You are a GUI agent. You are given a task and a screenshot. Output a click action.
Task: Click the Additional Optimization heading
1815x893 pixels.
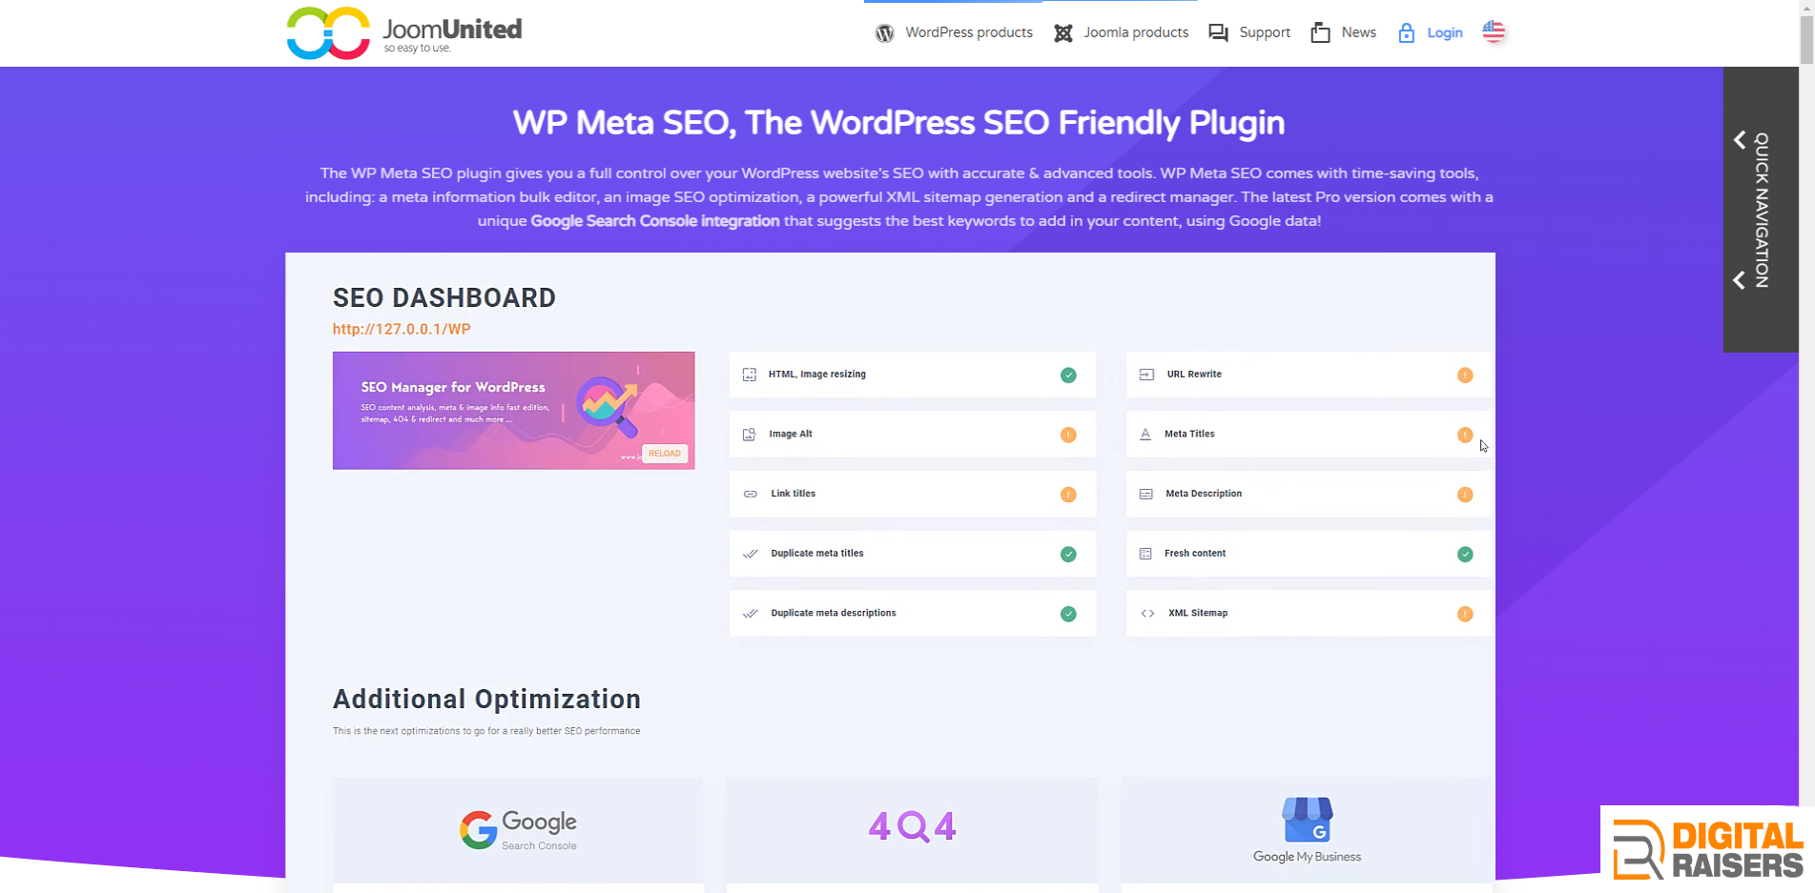tap(486, 700)
